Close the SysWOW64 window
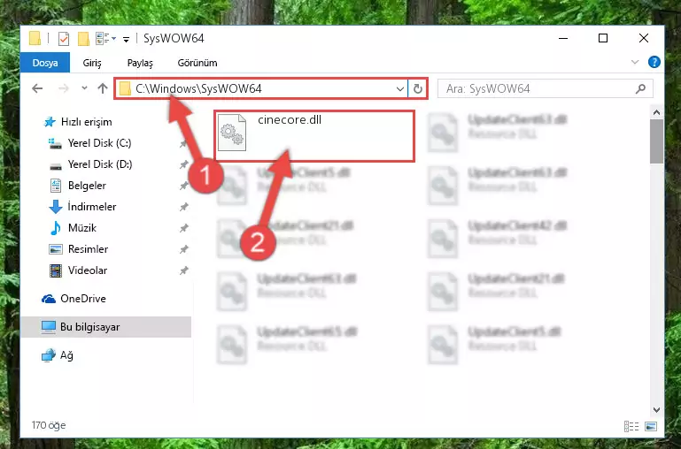The height and width of the screenshot is (449, 681). point(644,39)
